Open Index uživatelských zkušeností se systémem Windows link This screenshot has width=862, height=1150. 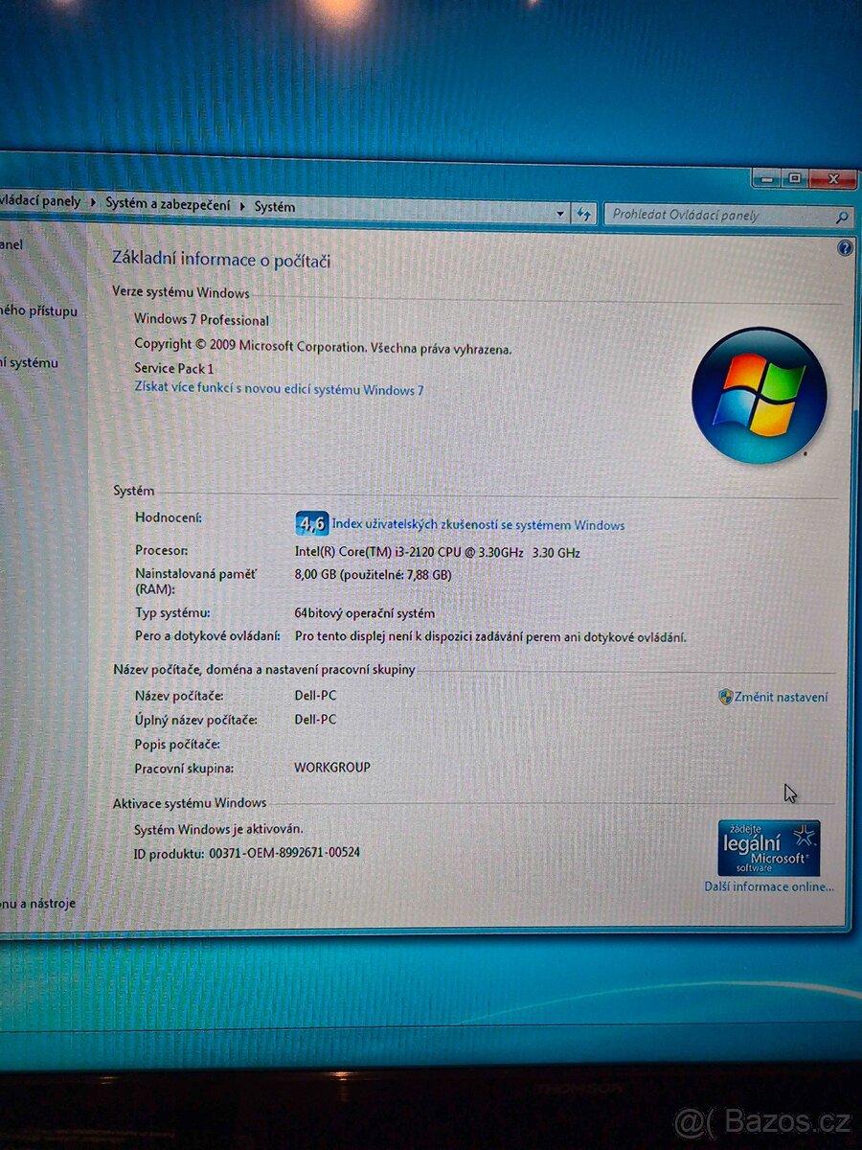(x=478, y=525)
